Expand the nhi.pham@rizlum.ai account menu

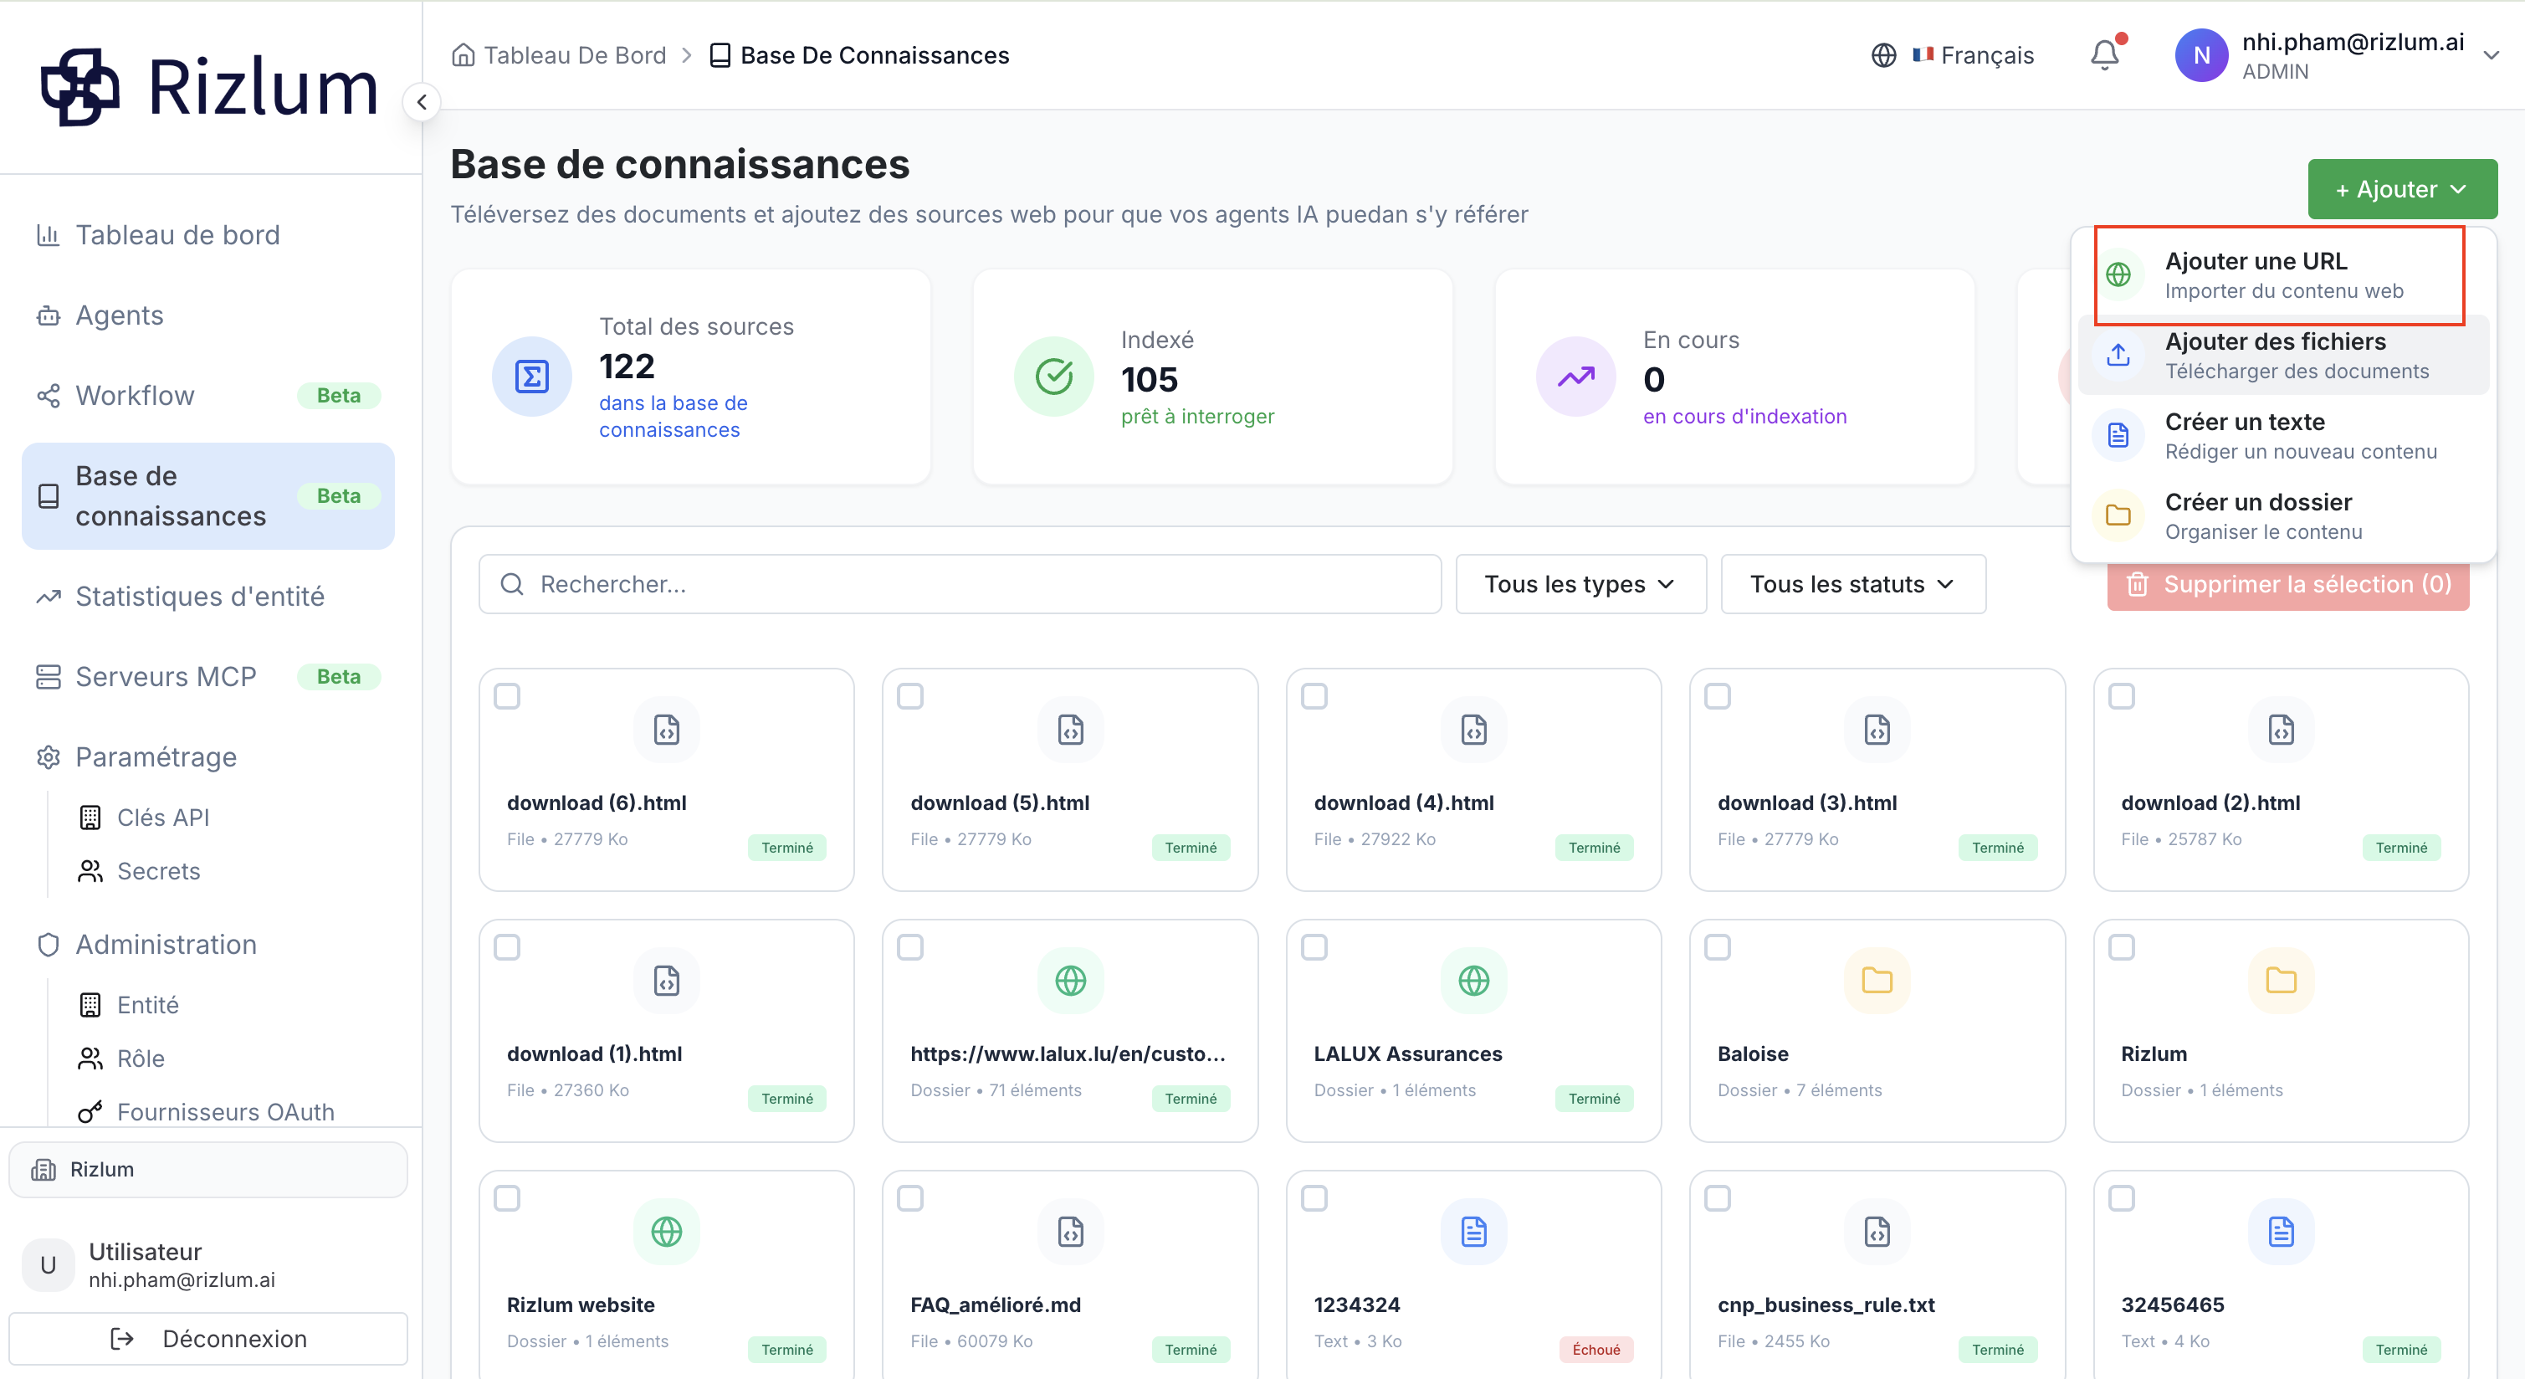click(x=2491, y=55)
